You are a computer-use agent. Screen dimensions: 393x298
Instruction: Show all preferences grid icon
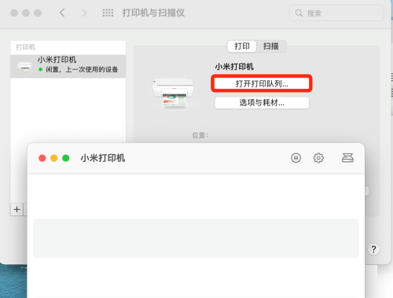(x=108, y=13)
